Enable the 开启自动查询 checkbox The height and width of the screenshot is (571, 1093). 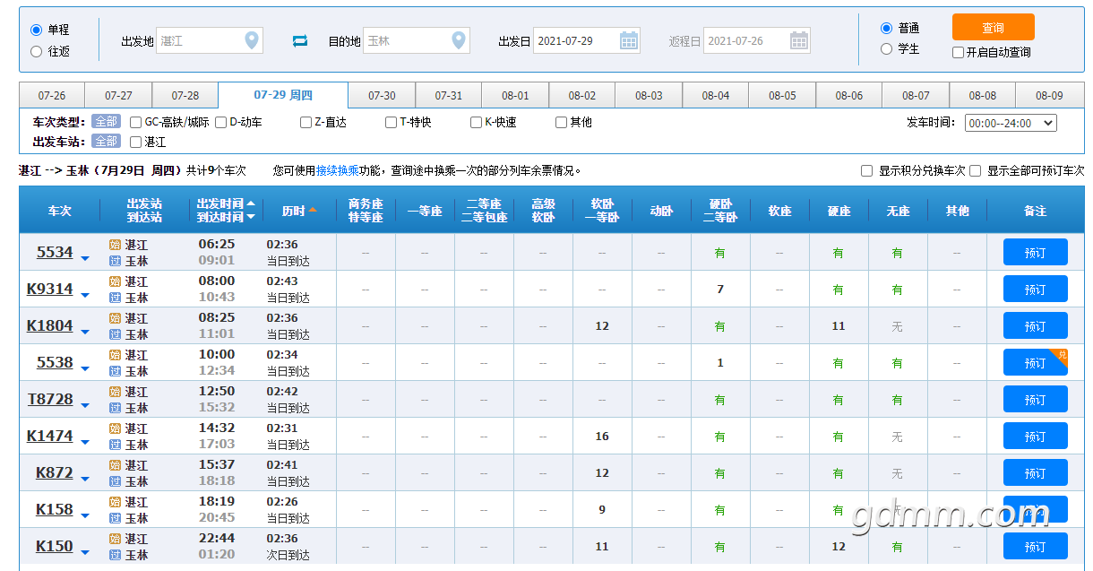point(958,52)
